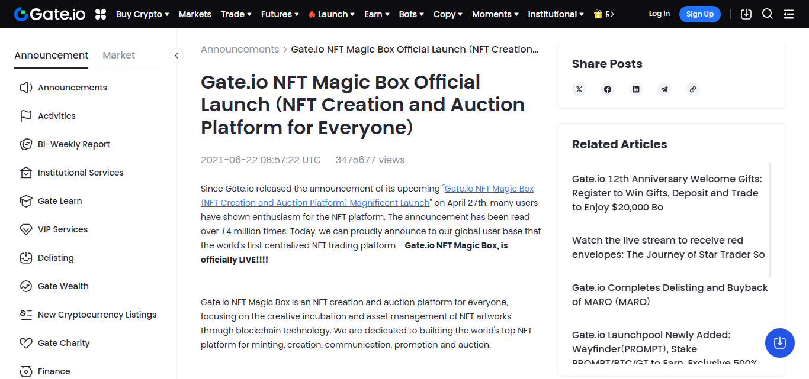Click the Gate Charity heart icon

pos(26,343)
